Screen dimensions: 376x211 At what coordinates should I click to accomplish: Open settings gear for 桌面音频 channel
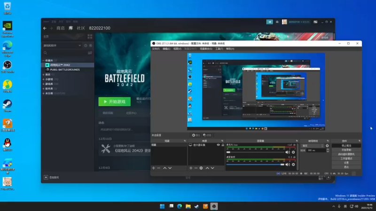[293, 165]
